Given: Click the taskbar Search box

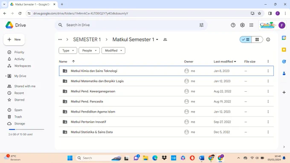Looking at the screenshot, I should pos(99,158).
